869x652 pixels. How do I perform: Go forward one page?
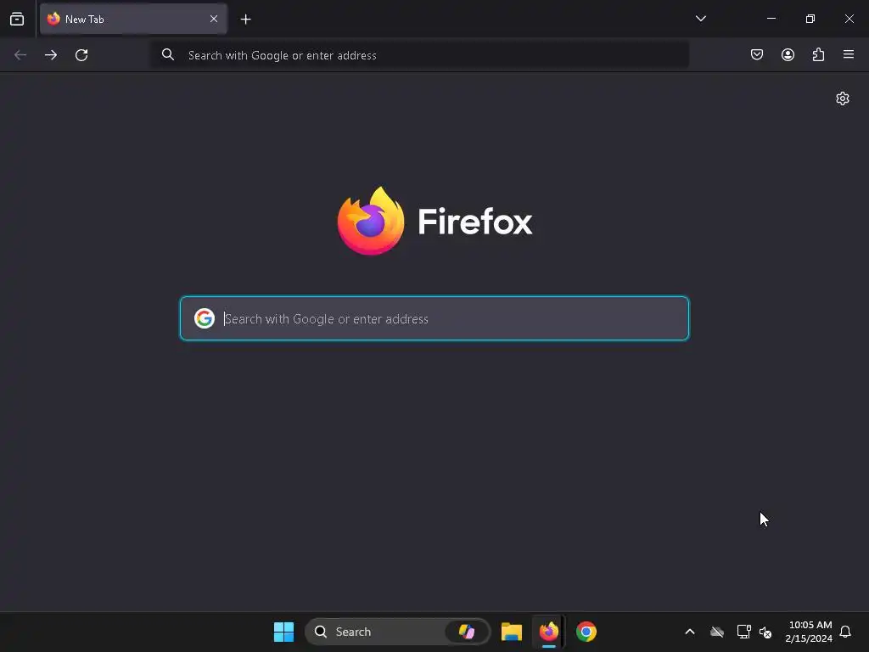(x=51, y=55)
